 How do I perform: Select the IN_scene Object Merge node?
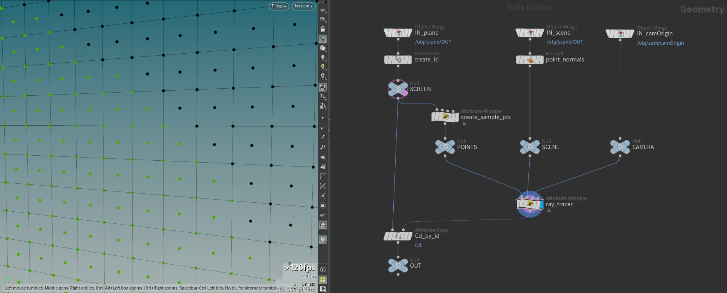pyautogui.click(x=530, y=33)
